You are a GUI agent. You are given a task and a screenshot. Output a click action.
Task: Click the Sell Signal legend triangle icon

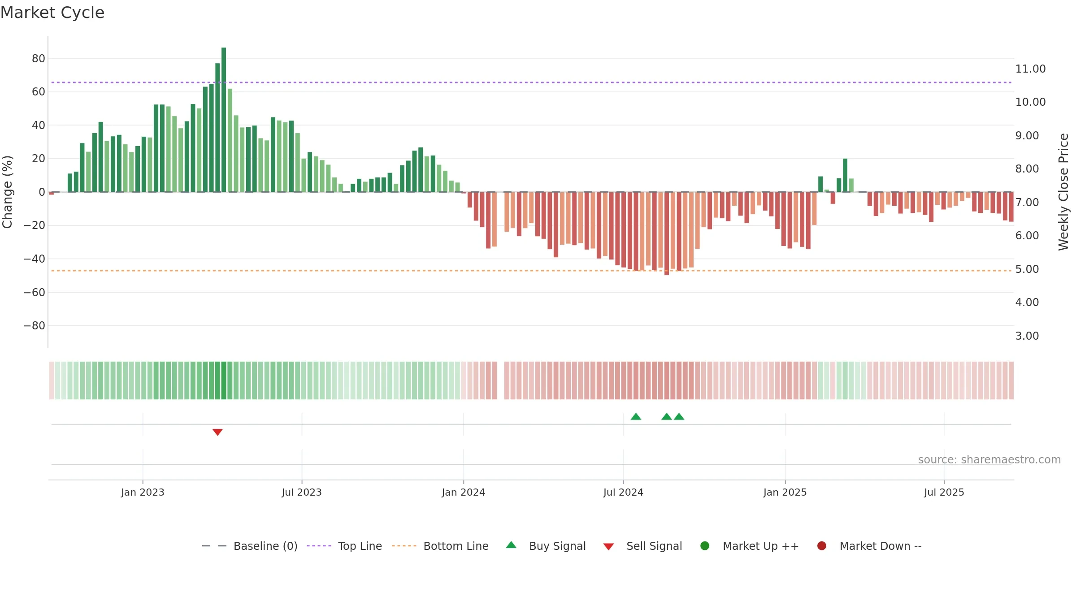click(x=608, y=547)
